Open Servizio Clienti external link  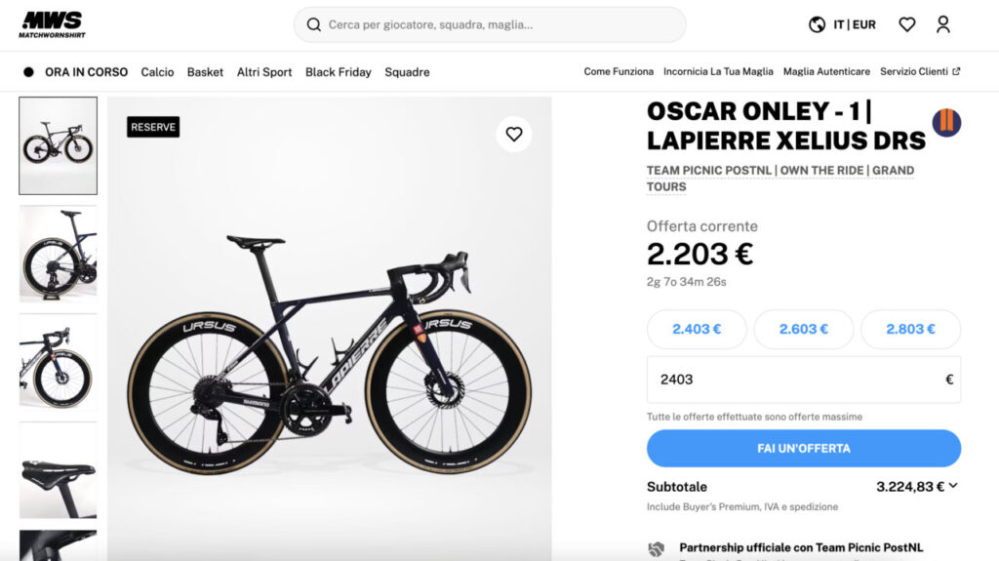[920, 72]
